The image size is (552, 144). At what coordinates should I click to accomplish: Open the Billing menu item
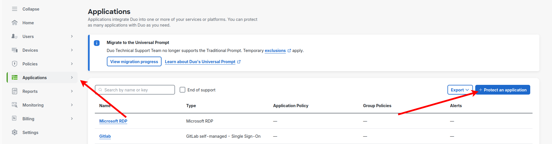[x=28, y=119]
